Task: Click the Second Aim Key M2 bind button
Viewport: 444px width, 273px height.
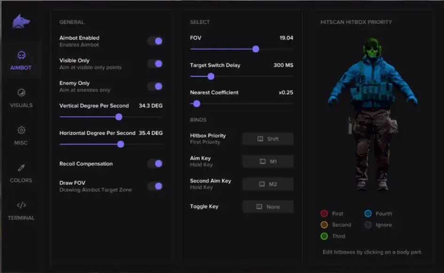Action: pyautogui.click(x=268, y=184)
